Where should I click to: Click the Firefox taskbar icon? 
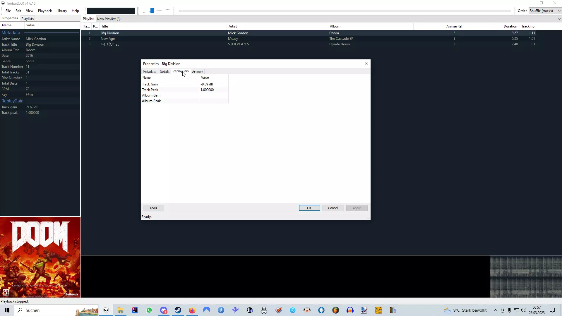(192, 310)
